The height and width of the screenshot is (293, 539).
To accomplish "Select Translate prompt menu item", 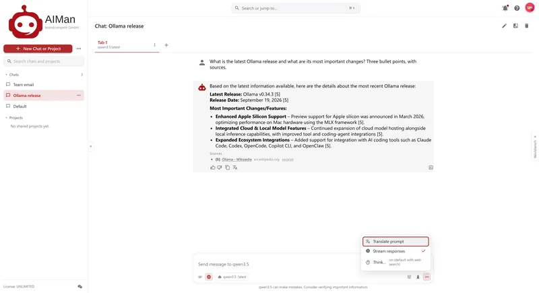I will coord(395,242).
